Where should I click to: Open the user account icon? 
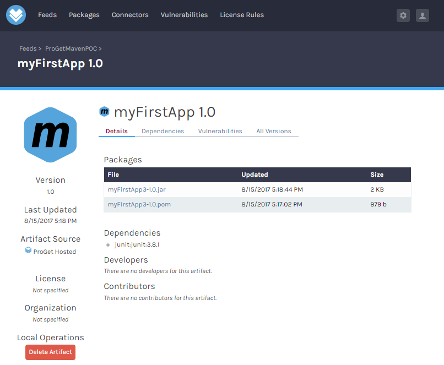[423, 15]
